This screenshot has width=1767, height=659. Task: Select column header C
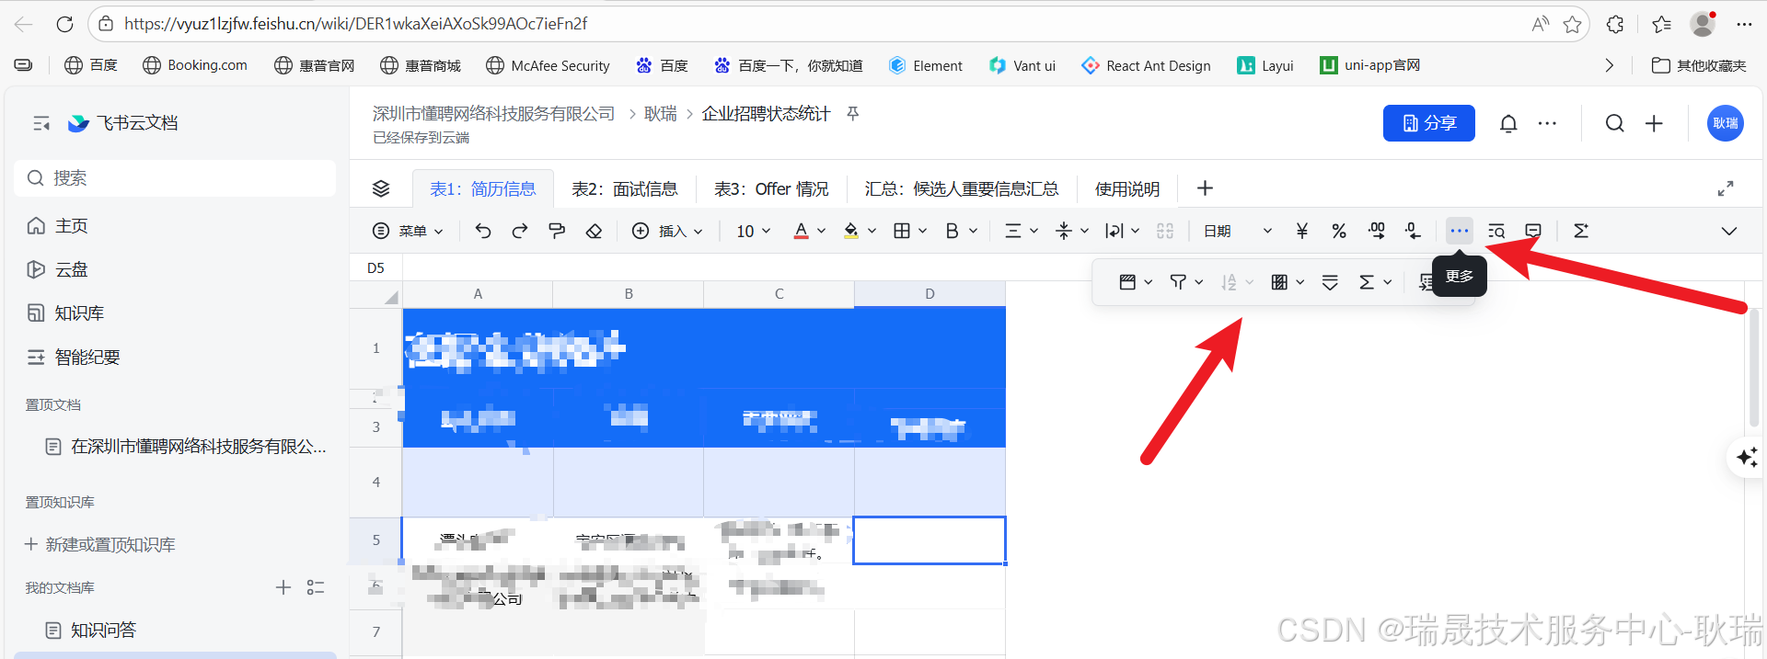click(779, 294)
